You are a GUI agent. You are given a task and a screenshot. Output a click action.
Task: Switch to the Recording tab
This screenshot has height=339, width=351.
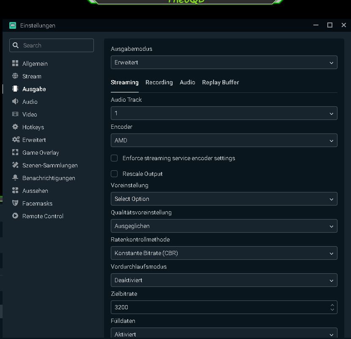pos(159,82)
